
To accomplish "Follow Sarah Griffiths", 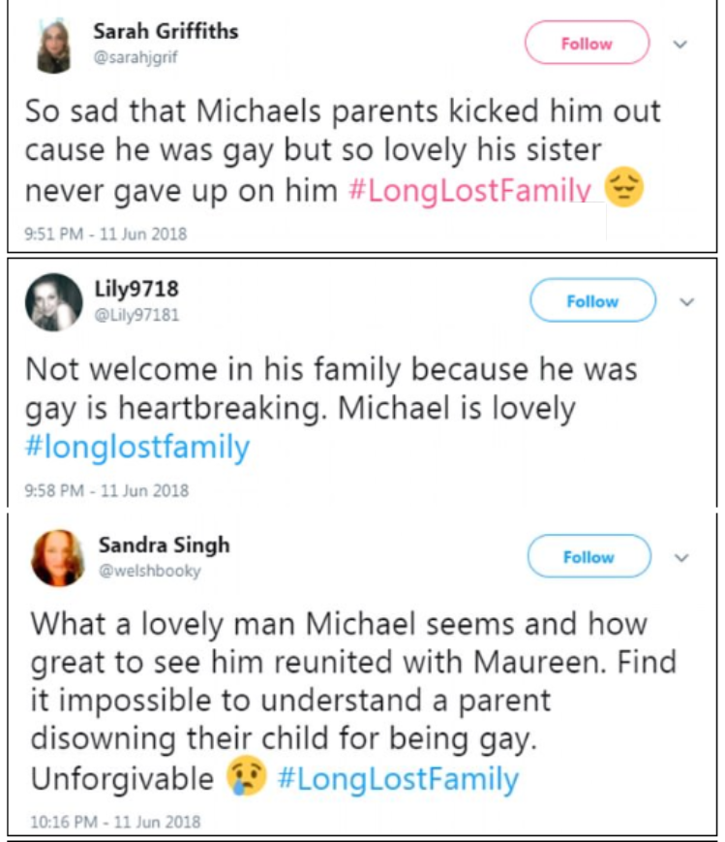I will pyautogui.click(x=587, y=44).
